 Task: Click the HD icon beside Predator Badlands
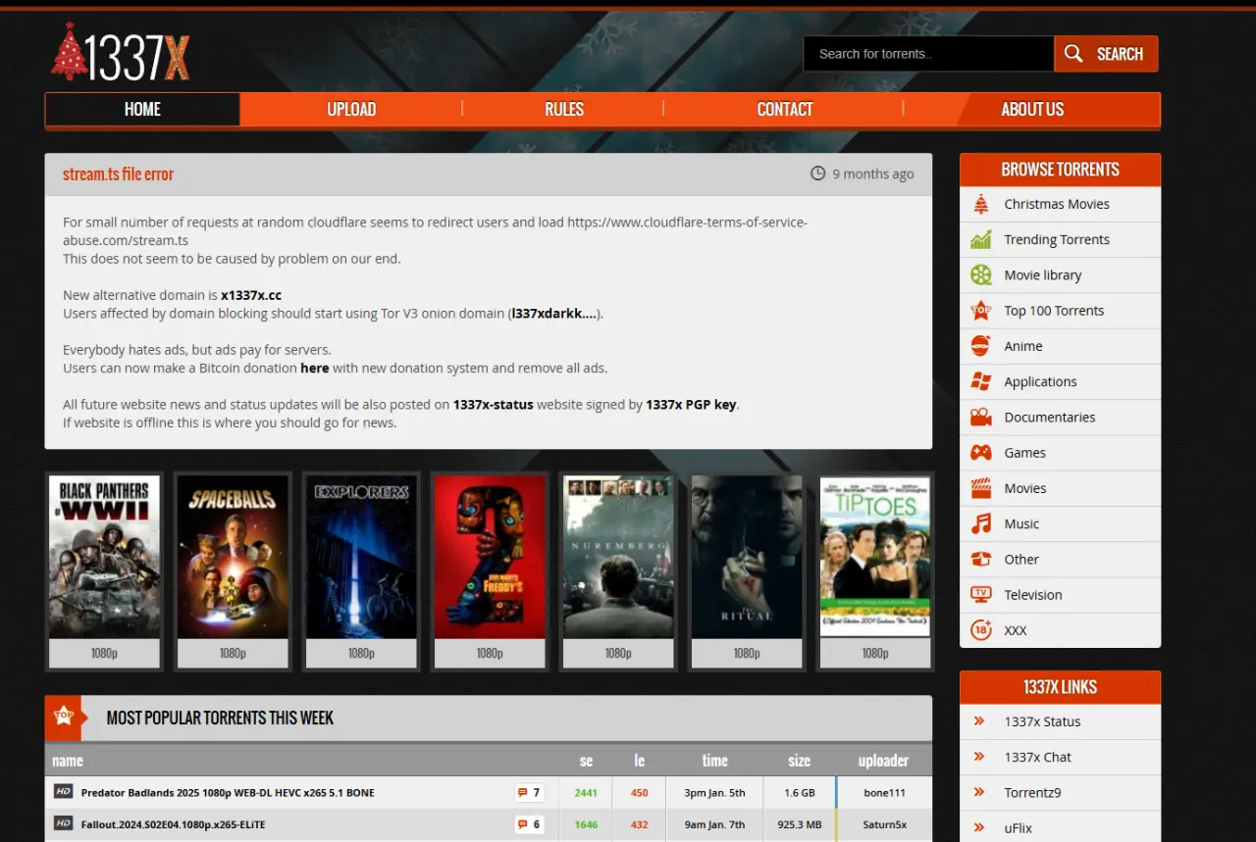(64, 792)
